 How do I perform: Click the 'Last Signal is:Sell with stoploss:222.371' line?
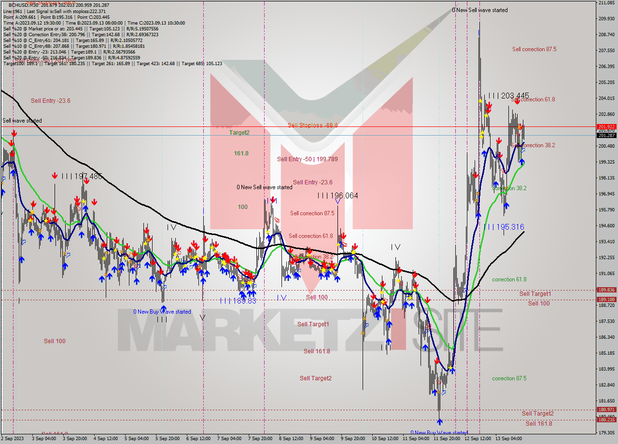coord(66,11)
